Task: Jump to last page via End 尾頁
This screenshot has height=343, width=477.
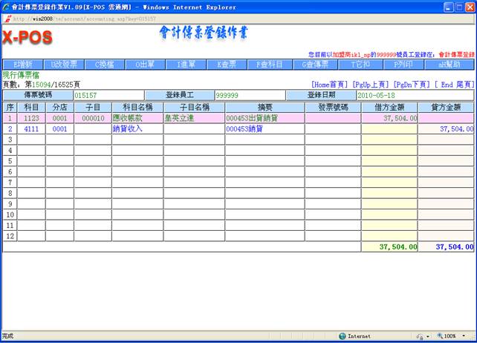Action: pos(453,85)
